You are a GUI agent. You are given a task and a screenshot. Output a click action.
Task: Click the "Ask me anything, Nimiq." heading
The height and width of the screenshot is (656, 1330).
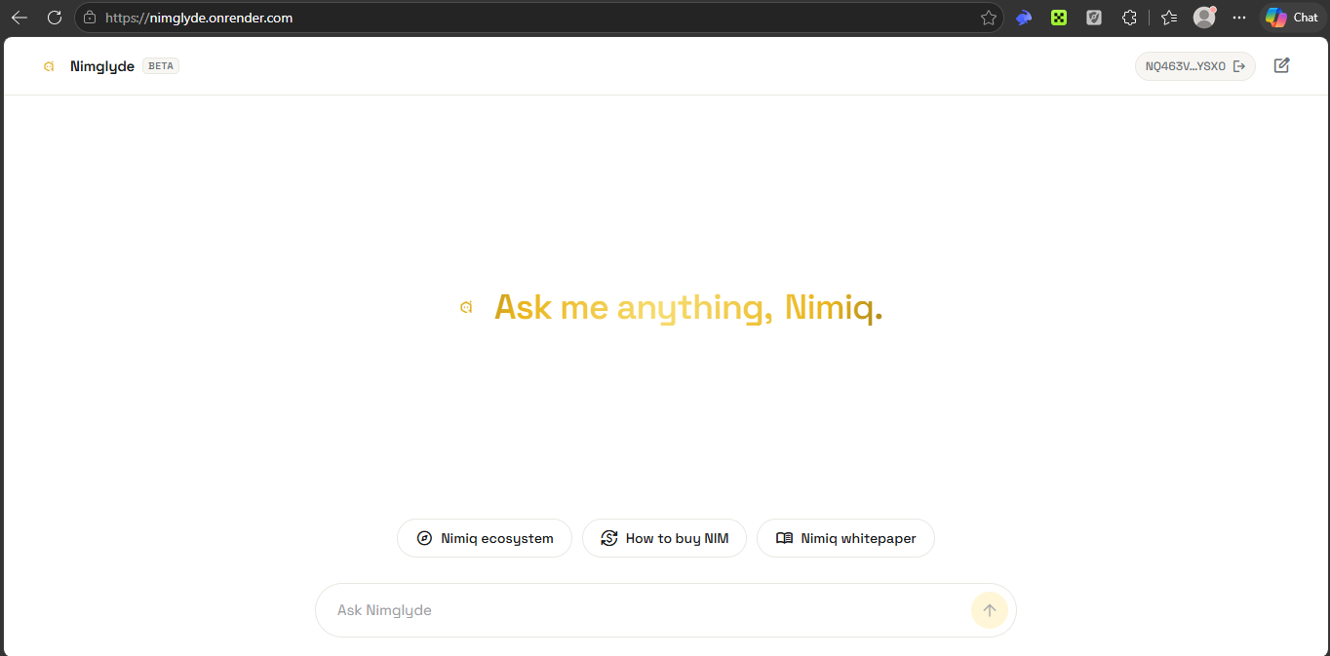[x=688, y=308]
